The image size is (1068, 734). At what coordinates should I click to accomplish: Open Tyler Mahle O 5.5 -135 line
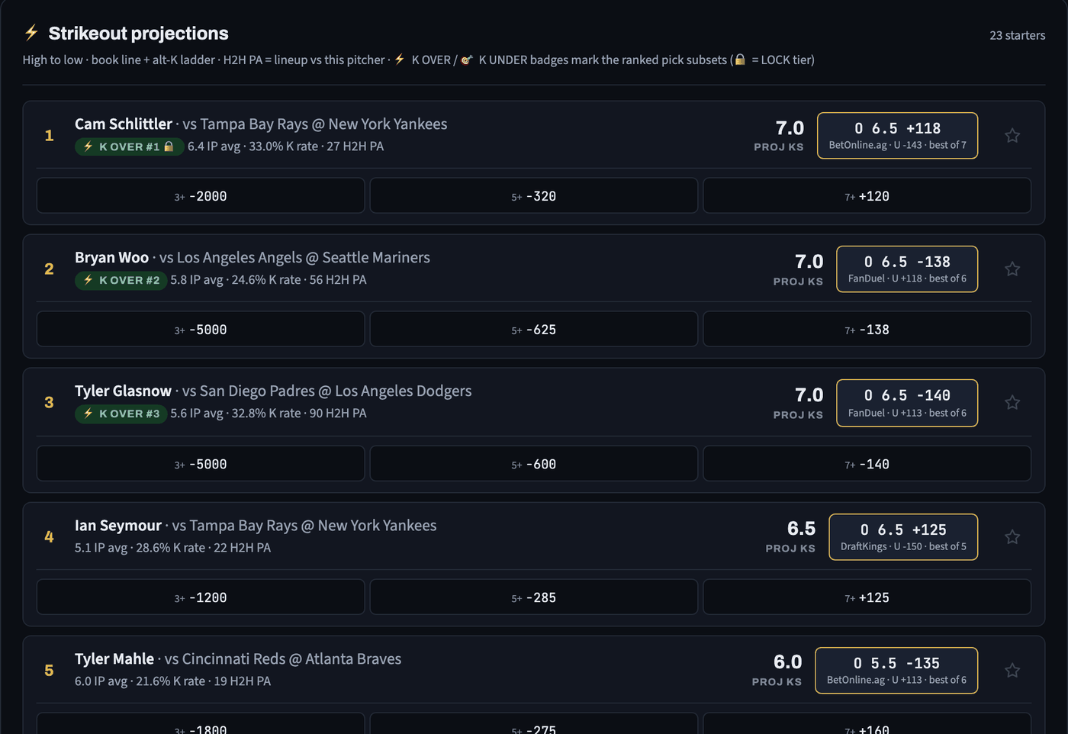coord(896,671)
